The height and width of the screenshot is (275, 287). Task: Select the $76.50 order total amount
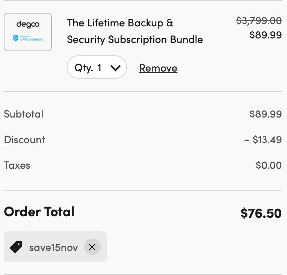coord(261,213)
